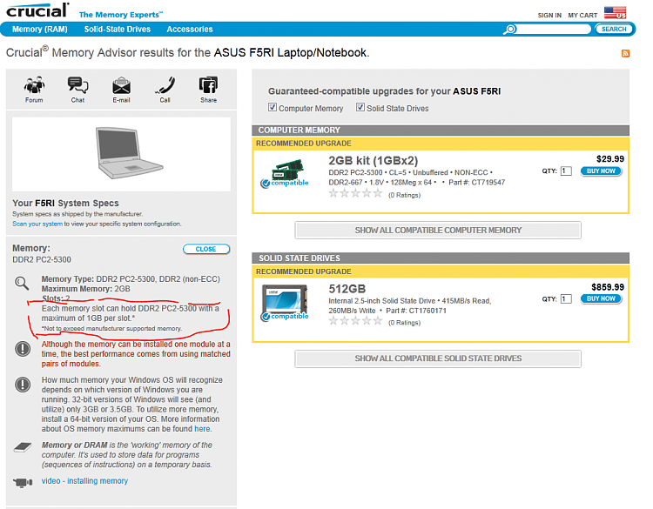Click the header search input field
This screenshot has height=509, width=653.
[553, 29]
